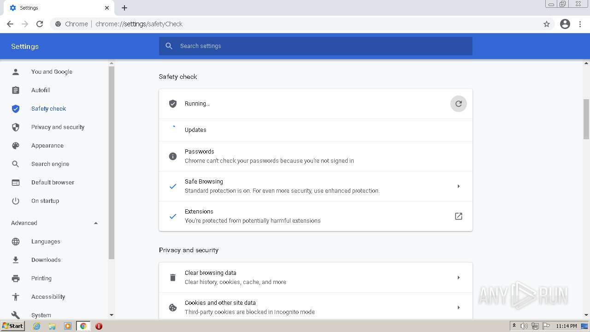Click the clipboard icon beside Autofill
The height and width of the screenshot is (332, 590).
16,90
